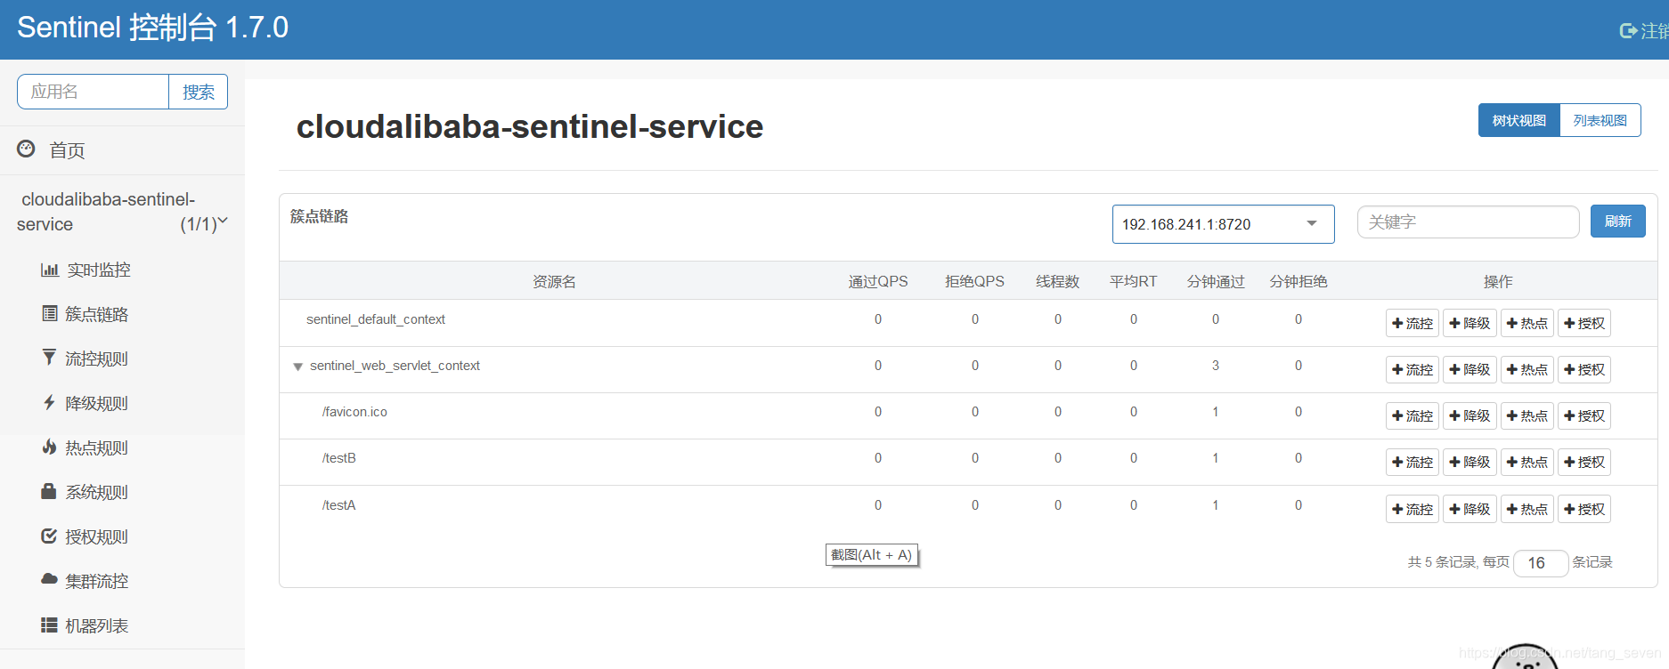1669x669 pixels.
Task: Open 热点规则 in the sidebar
Action: point(97,447)
